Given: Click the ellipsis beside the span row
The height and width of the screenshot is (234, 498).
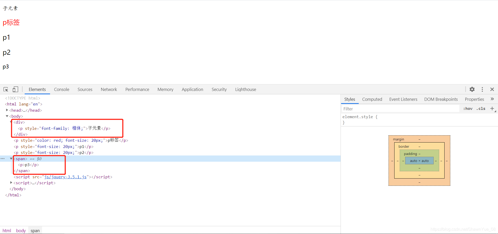Looking at the screenshot, I should click(x=3, y=159).
